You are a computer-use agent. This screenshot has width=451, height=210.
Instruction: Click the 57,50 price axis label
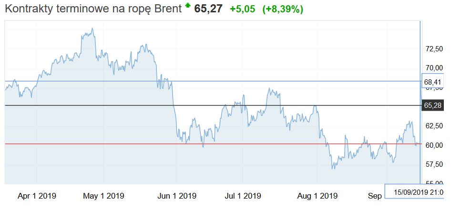[434, 164]
